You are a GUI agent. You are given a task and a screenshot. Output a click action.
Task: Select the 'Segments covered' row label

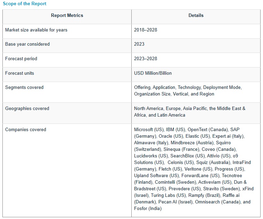pyautogui.click(x=24, y=88)
